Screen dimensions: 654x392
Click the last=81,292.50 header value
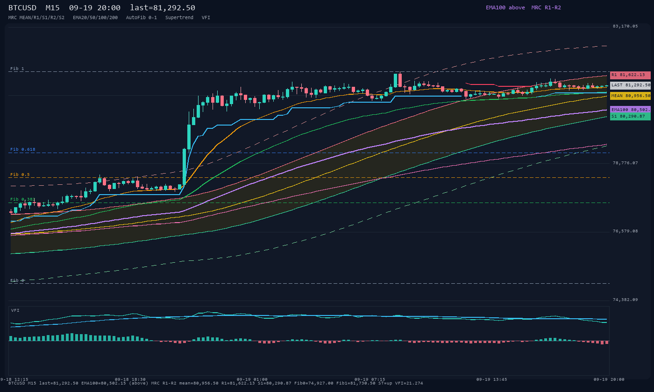tap(163, 8)
